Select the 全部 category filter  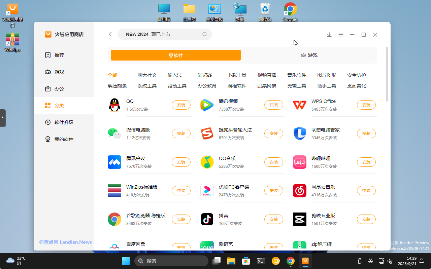click(112, 75)
